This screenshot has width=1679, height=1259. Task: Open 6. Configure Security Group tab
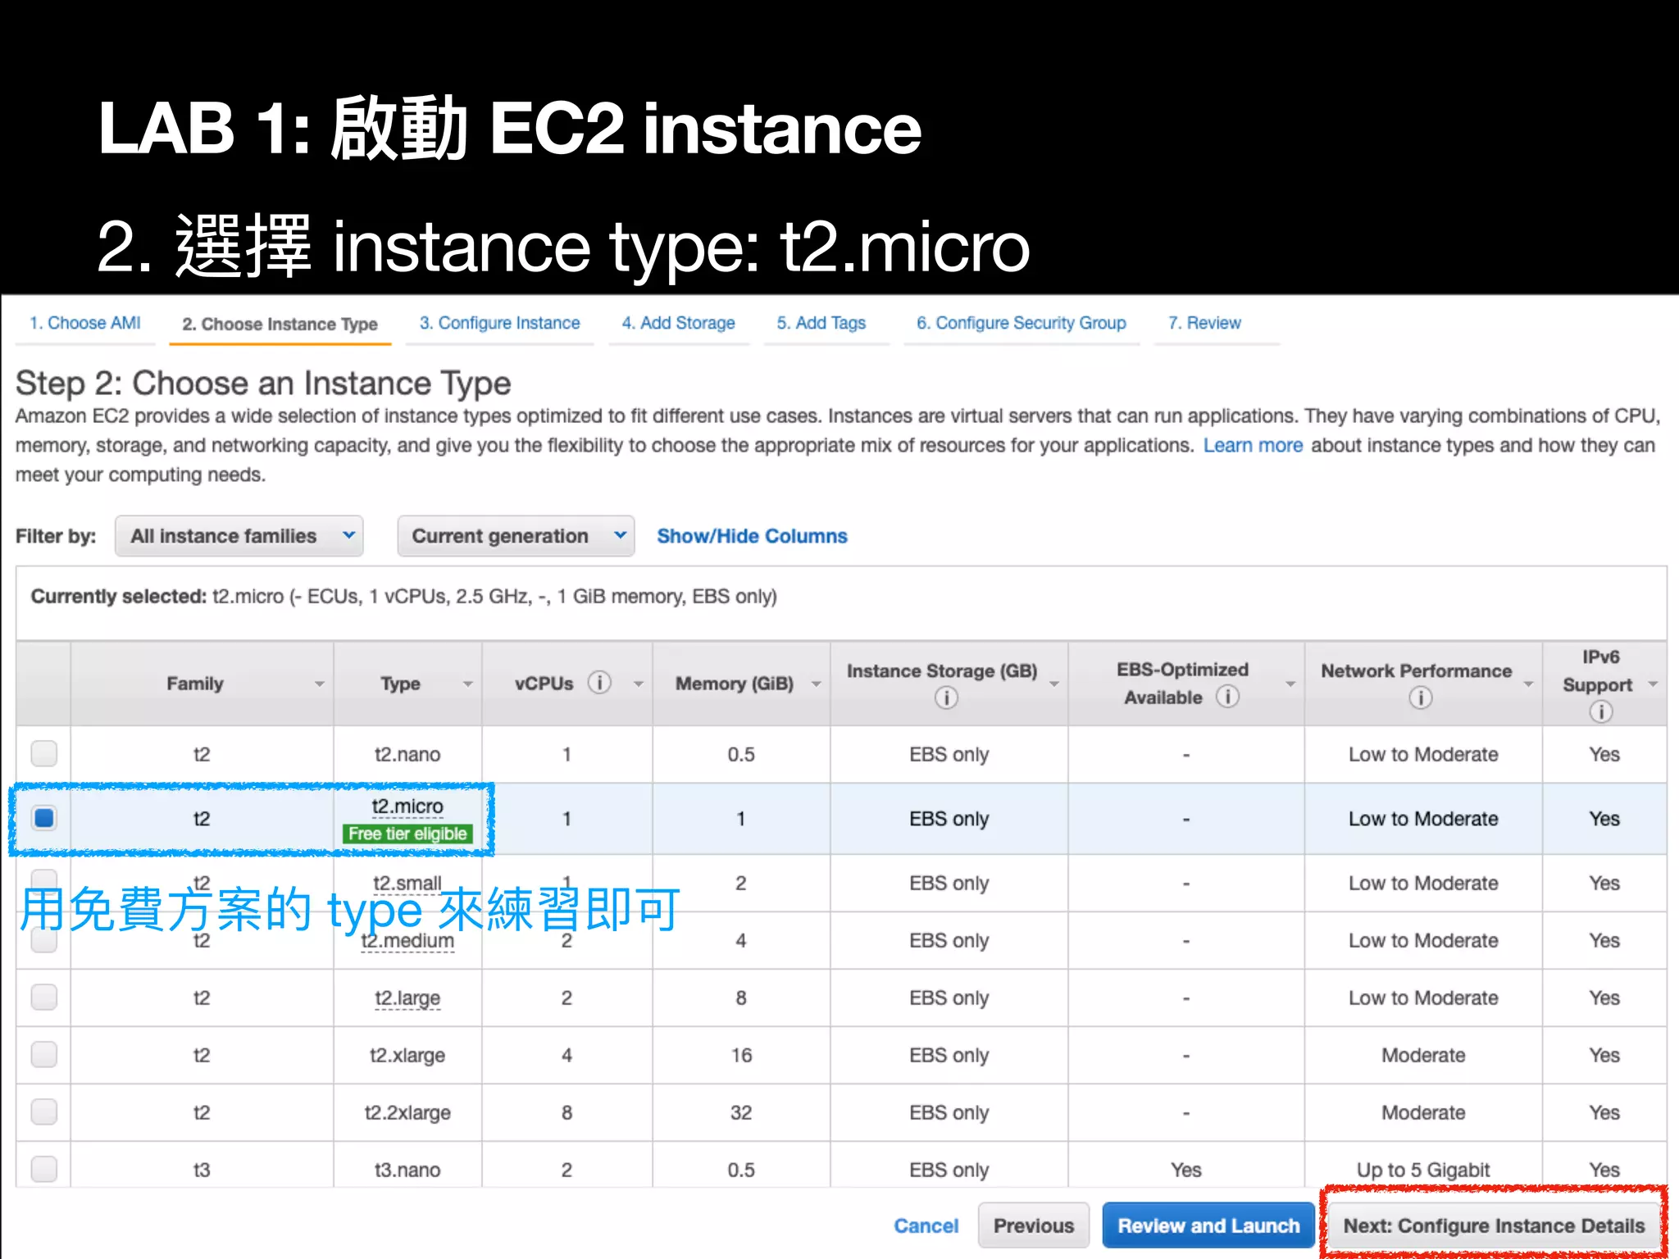1021,323
